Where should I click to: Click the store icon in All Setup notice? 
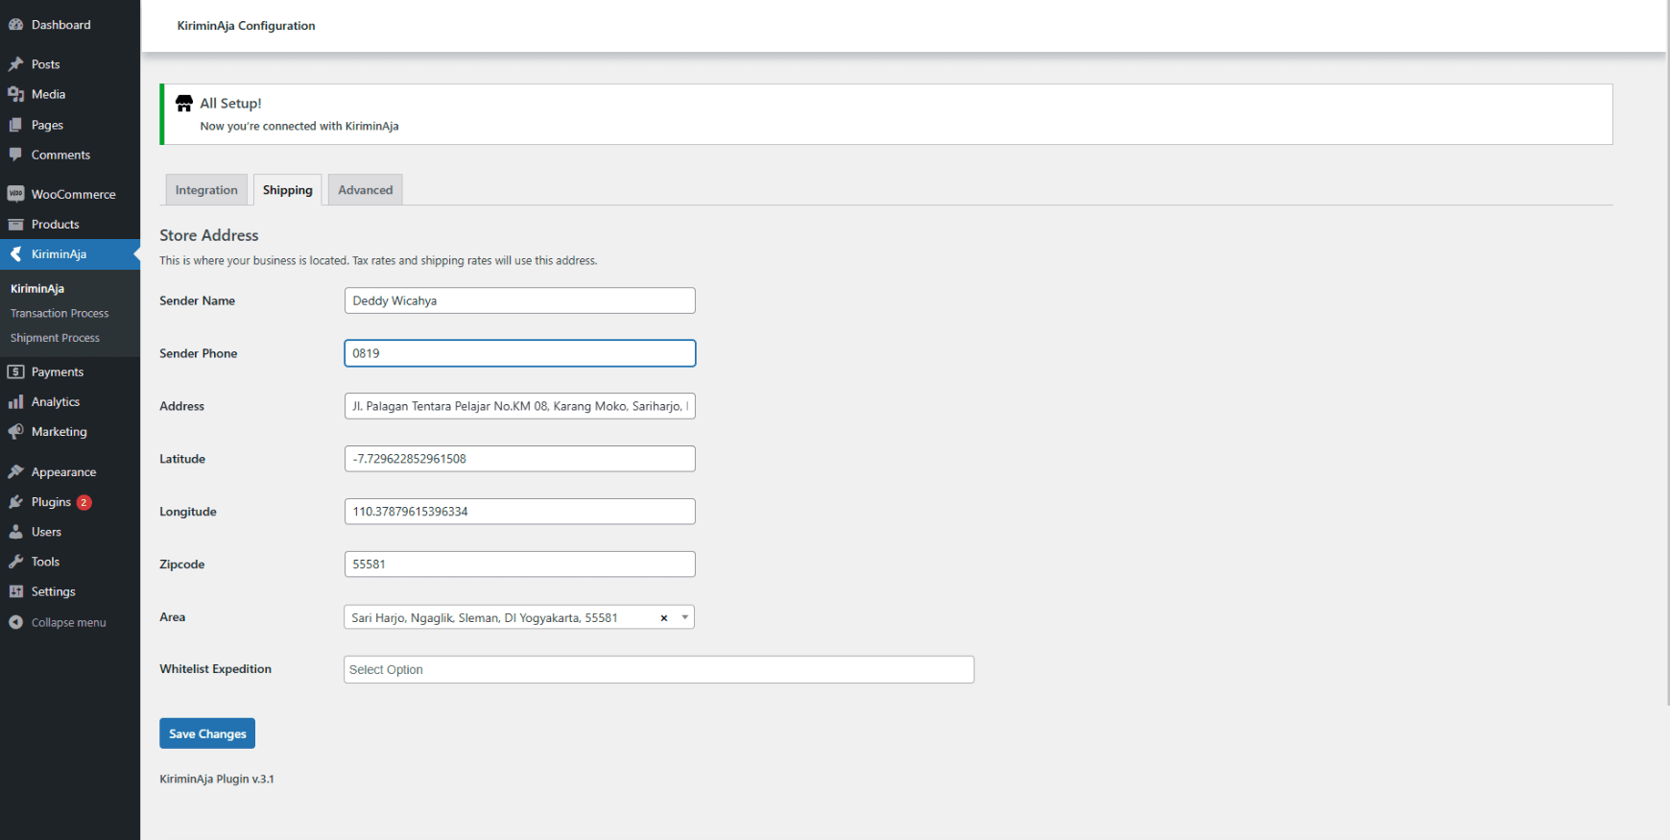(x=184, y=104)
